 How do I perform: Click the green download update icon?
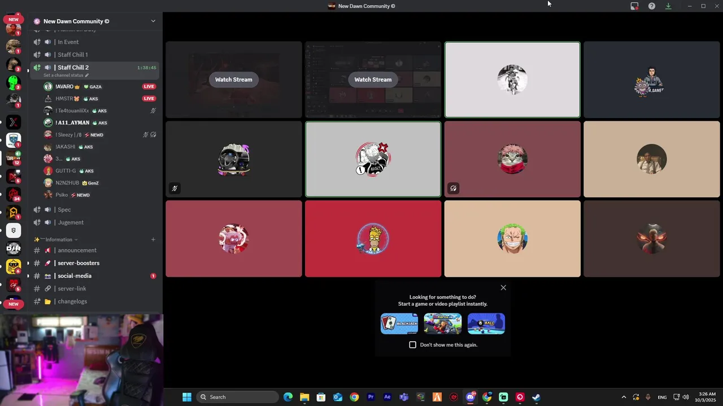coord(668,6)
